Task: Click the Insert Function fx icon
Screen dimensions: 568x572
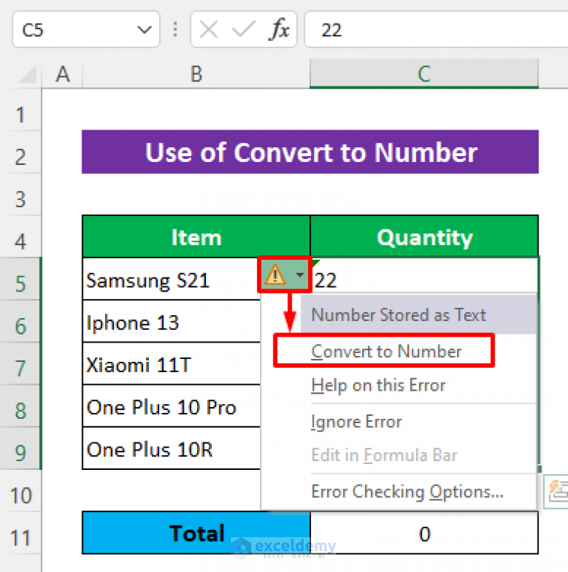Action: pyautogui.click(x=279, y=30)
